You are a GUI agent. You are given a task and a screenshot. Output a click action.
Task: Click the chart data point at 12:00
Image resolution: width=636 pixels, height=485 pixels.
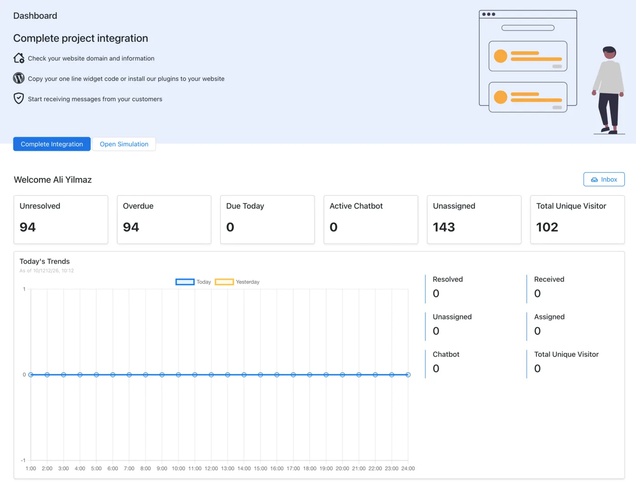(x=211, y=375)
